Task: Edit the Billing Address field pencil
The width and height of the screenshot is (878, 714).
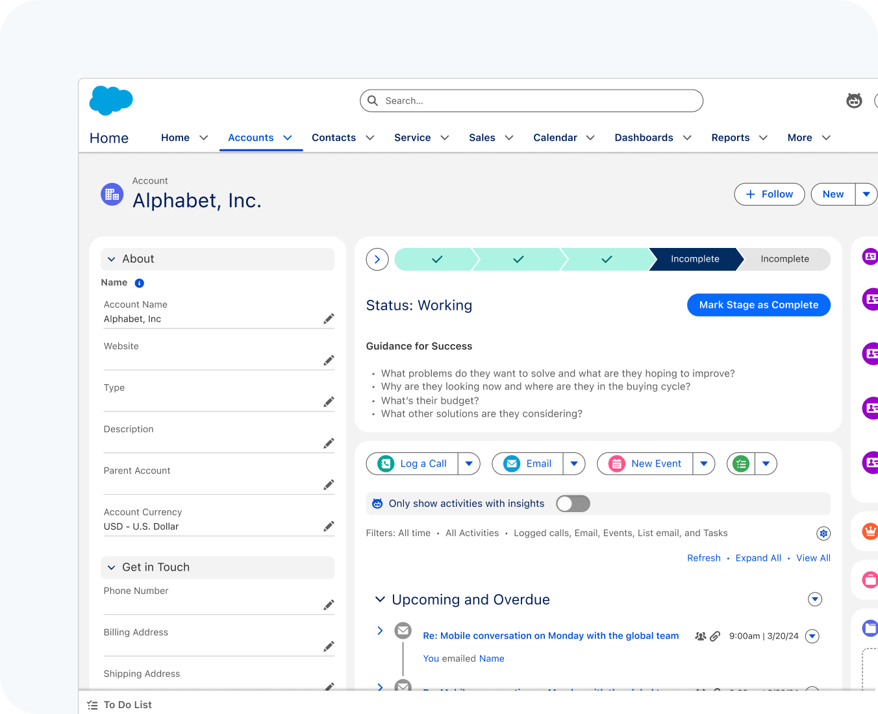Action: [x=329, y=646]
